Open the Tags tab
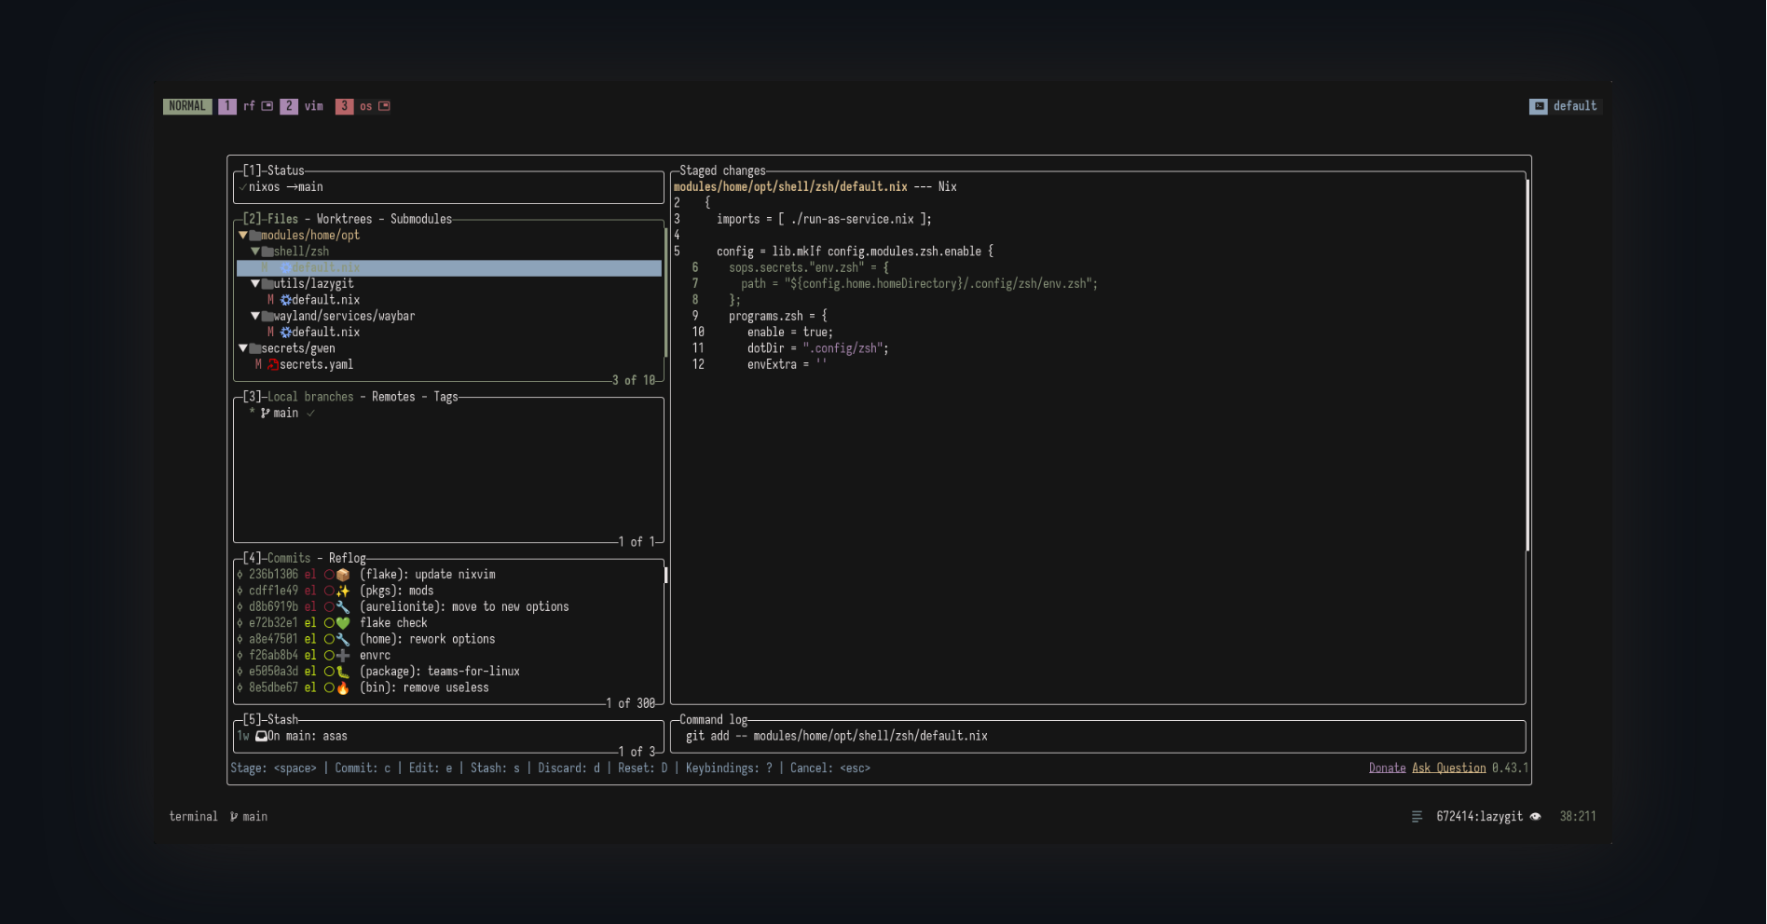 coord(445,397)
